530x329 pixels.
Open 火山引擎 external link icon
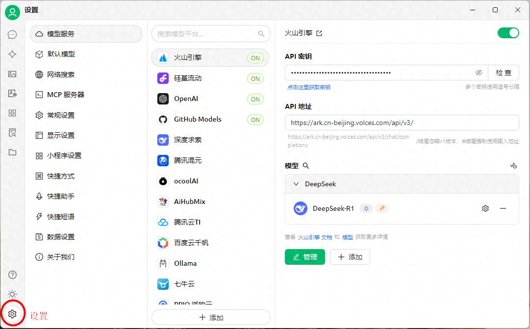tap(319, 33)
